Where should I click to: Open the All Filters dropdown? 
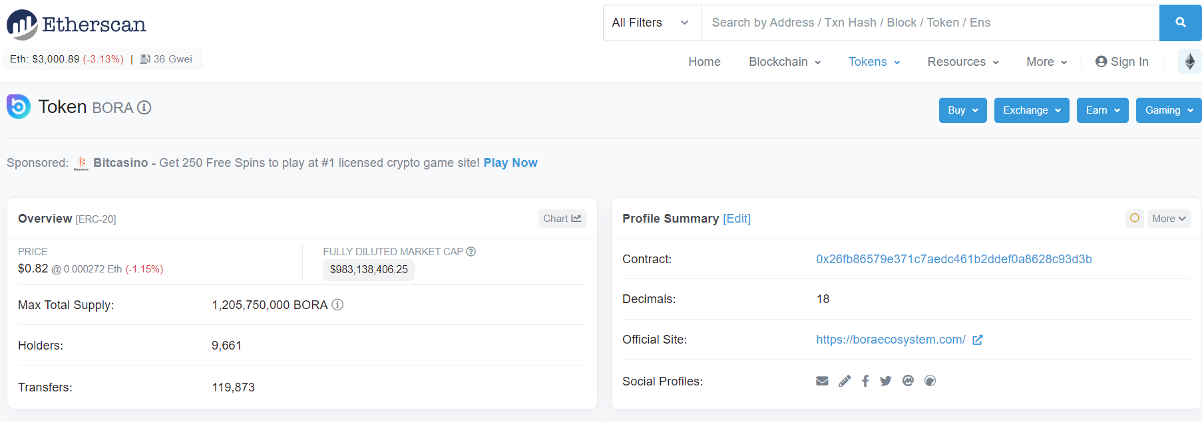pyautogui.click(x=652, y=23)
